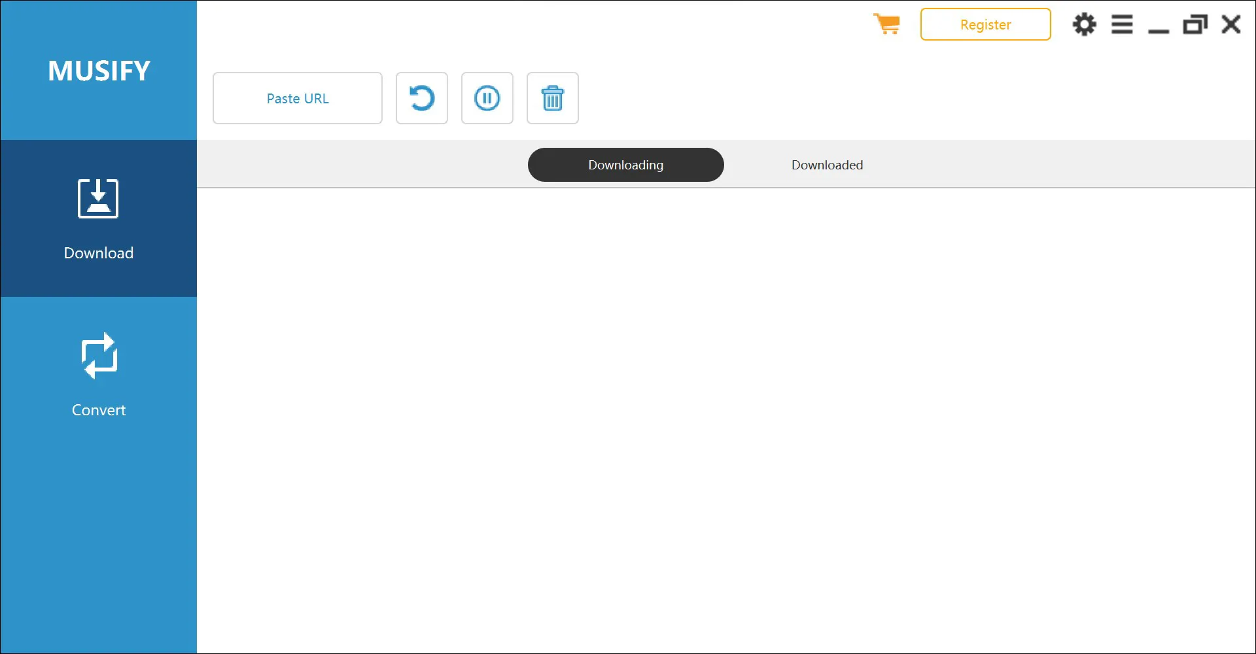Viewport: 1256px width, 654px height.
Task: Open the hamburger menu
Action: click(1121, 24)
